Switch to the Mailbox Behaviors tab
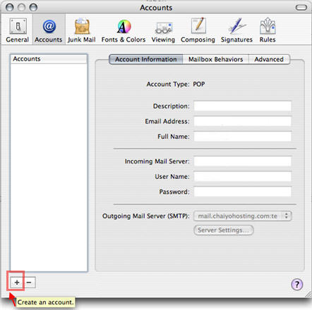Screen dimensions: 312x310 point(215,59)
